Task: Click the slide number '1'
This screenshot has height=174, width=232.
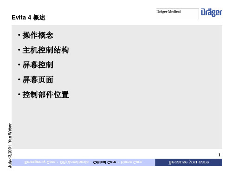Action: coord(219,155)
